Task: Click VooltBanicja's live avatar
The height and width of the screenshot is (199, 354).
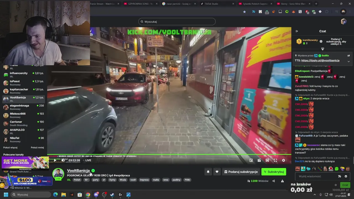Action: (58, 174)
